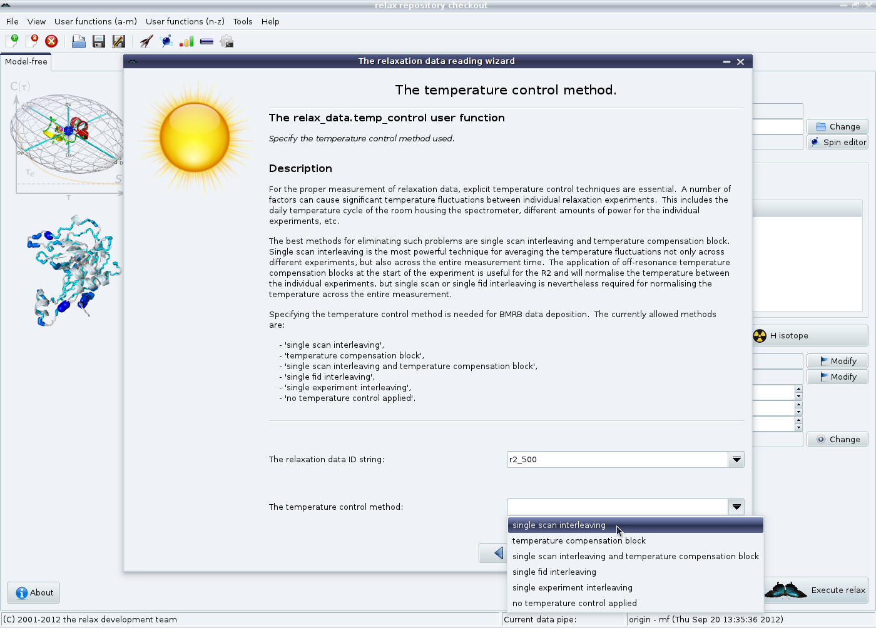Viewport: 876px width, 628px height.
Task: Click the red close-all analyses icon
Action: coord(51,41)
